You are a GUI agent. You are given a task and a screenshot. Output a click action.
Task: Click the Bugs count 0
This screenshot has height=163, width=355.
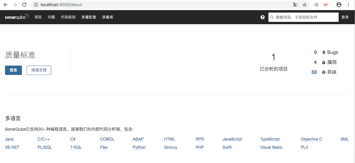pyautogui.click(x=315, y=52)
